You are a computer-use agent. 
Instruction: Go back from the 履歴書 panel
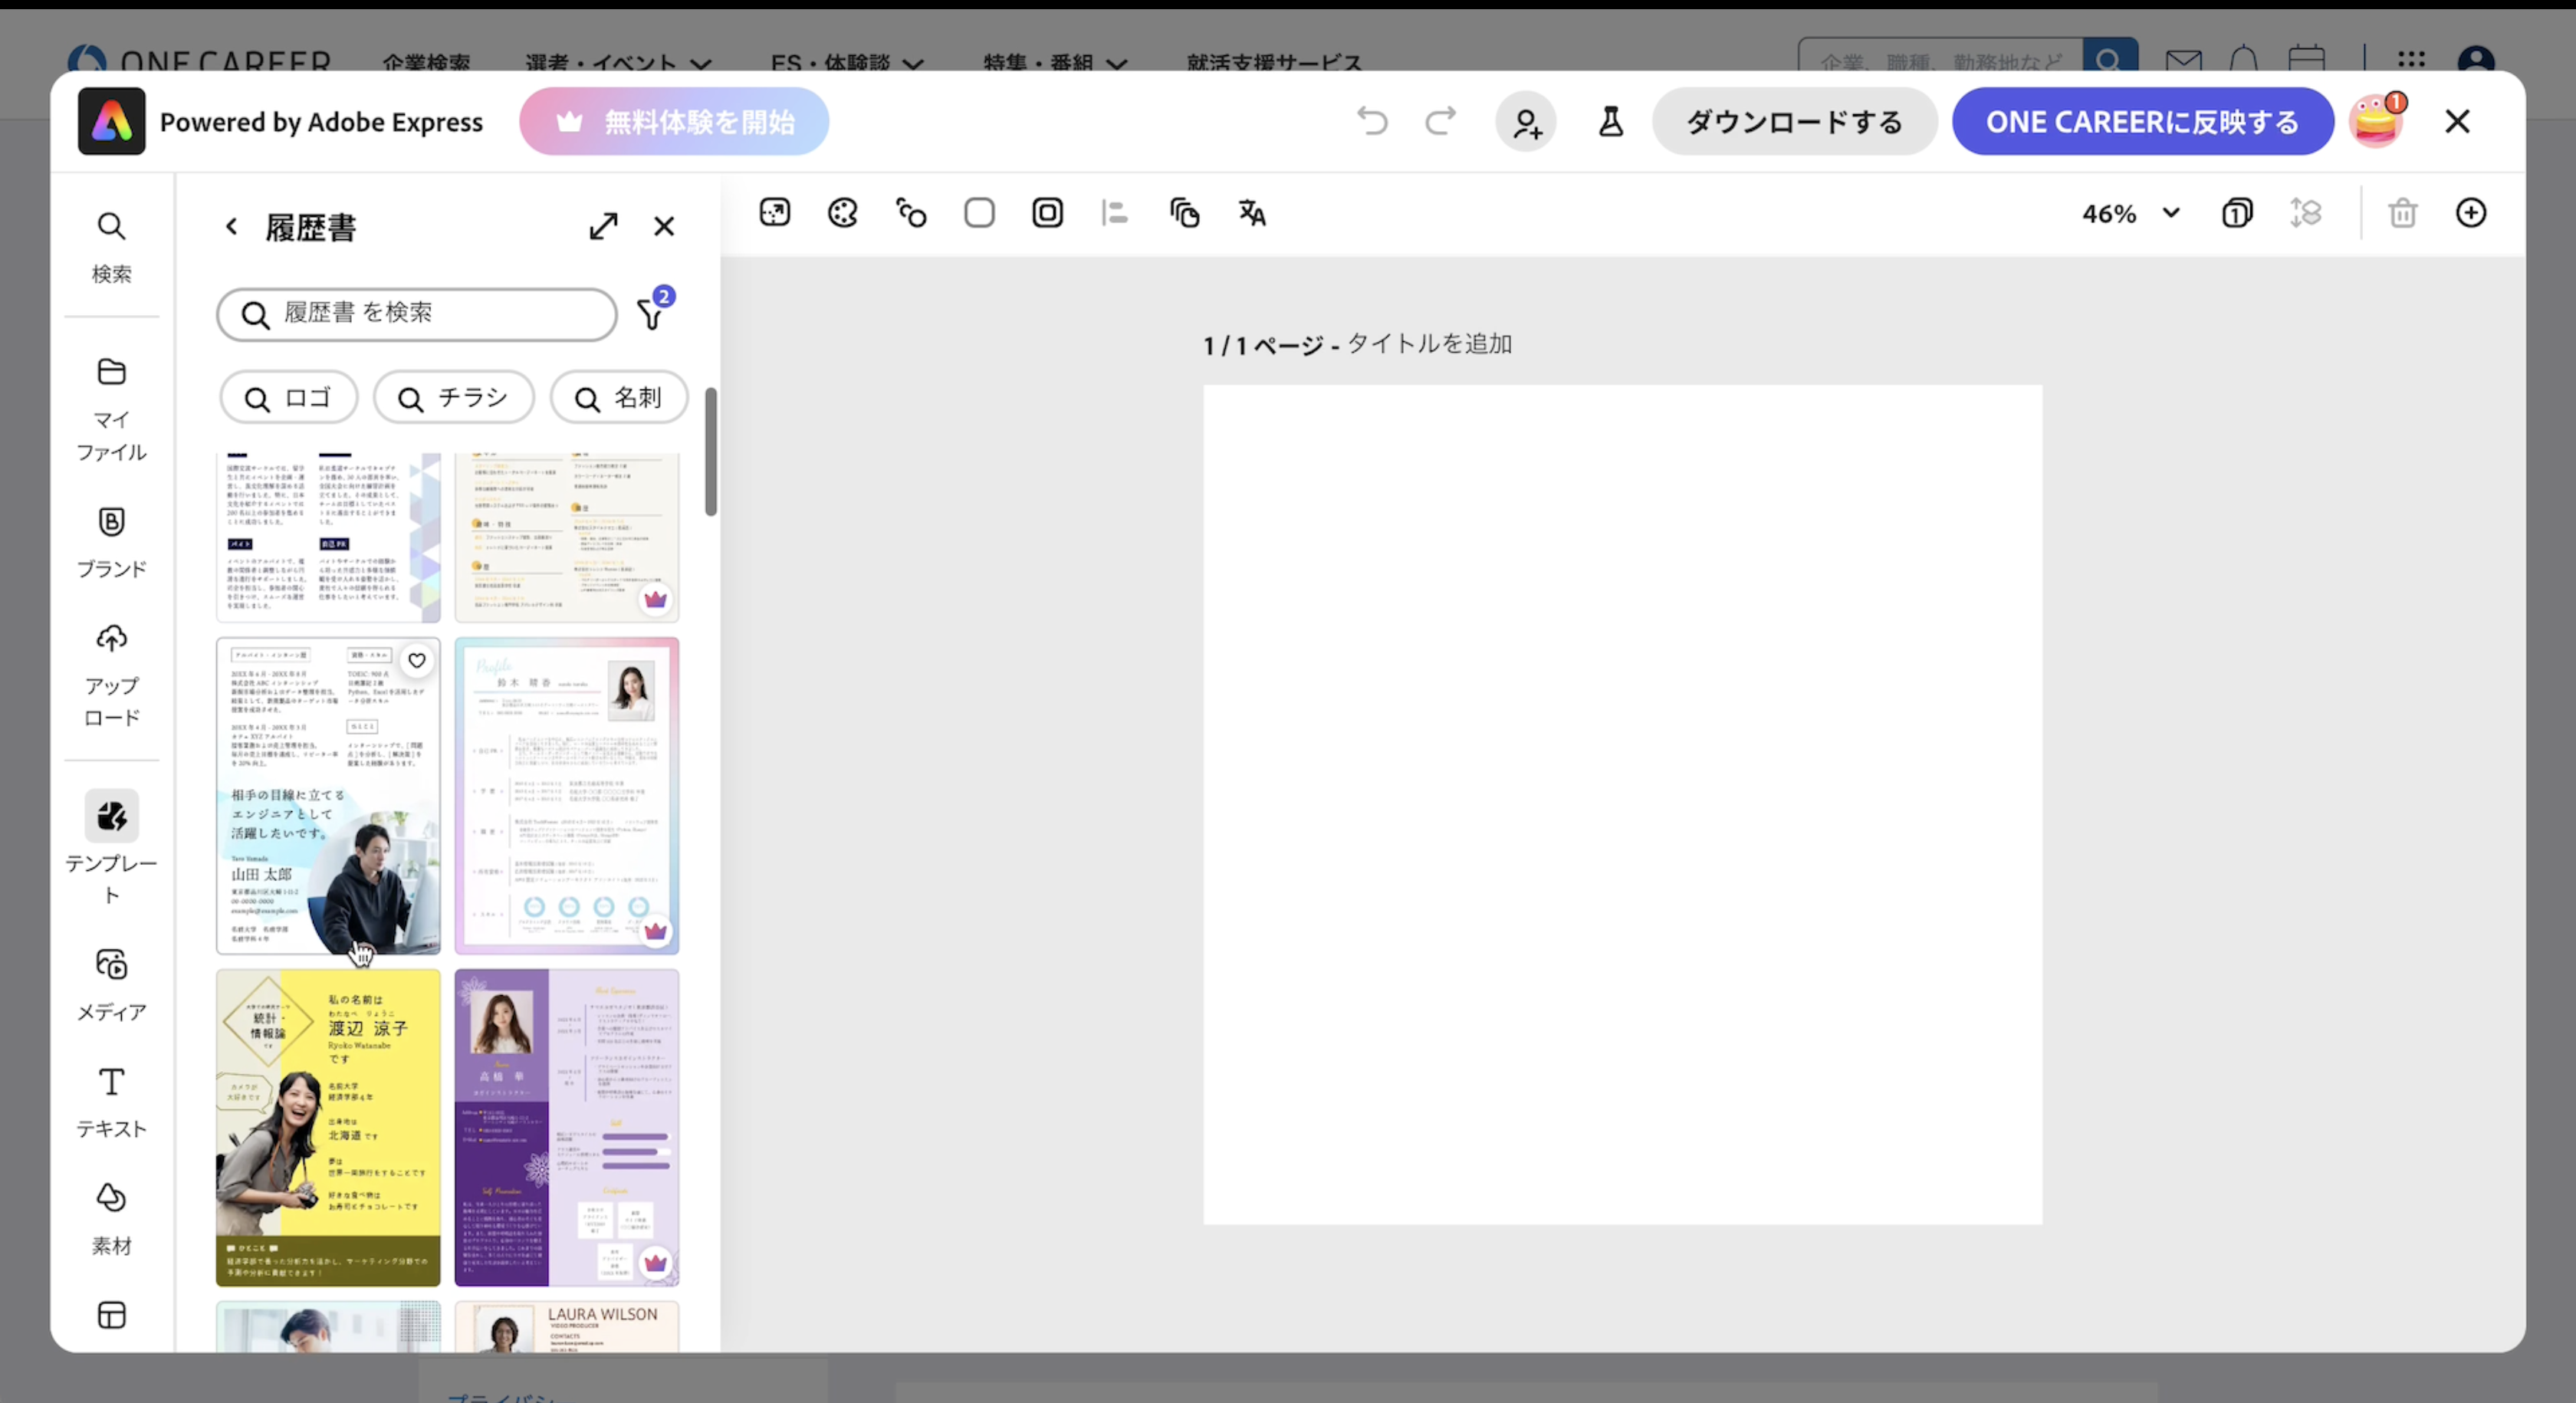pos(231,227)
